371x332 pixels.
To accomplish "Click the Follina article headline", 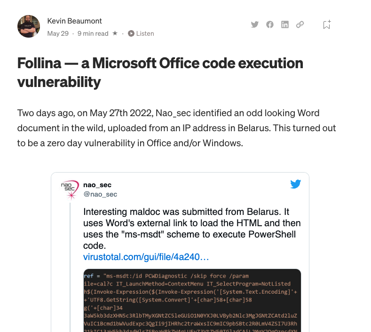I will tap(160, 72).
